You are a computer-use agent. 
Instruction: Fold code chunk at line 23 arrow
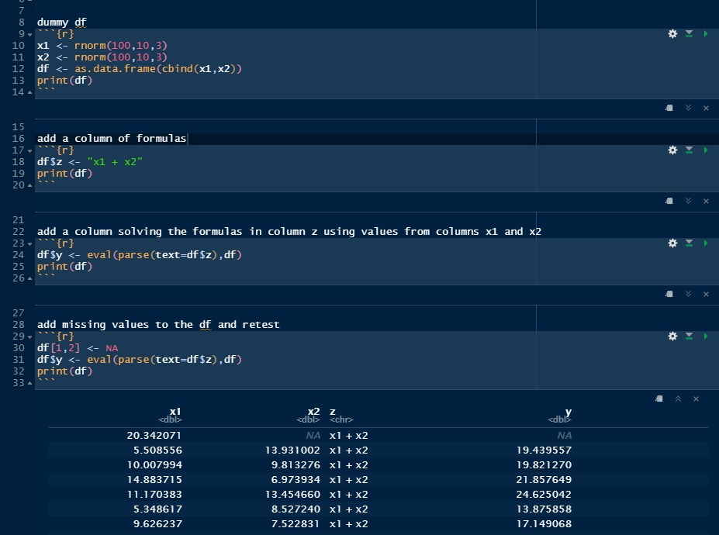pyautogui.click(x=29, y=244)
